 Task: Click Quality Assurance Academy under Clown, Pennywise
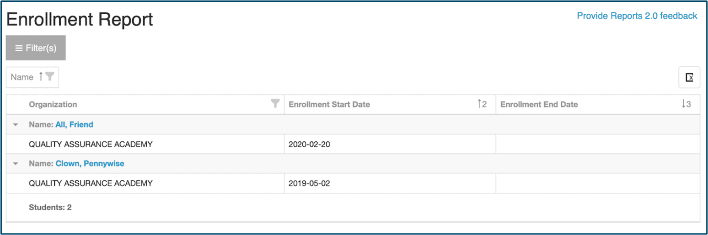(x=91, y=183)
